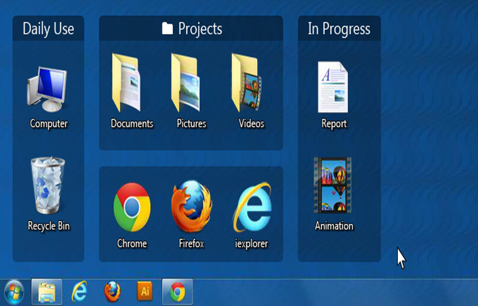
Task: Click the Daily Use group header
Action: pyautogui.click(x=48, y=29)
